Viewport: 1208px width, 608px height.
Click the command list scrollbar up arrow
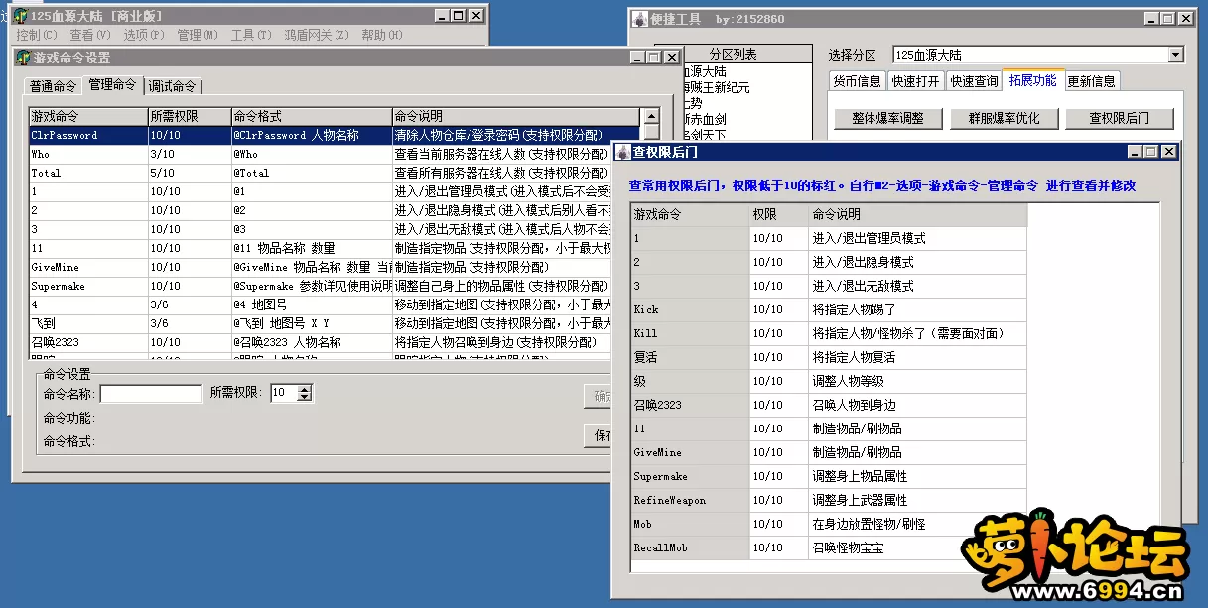651,116
